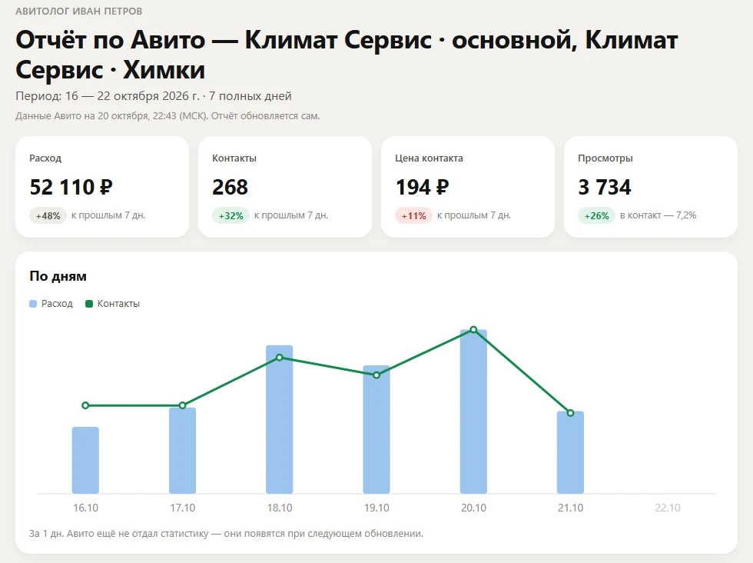Viewport: 753px width, 563px height.
Task: Click the +32% badge in Контакты card
Action: [231, 216]
